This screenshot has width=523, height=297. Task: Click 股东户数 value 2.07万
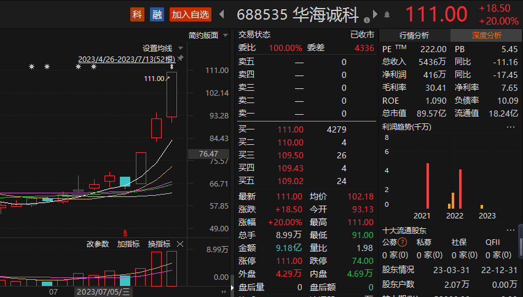click(457, 284)
